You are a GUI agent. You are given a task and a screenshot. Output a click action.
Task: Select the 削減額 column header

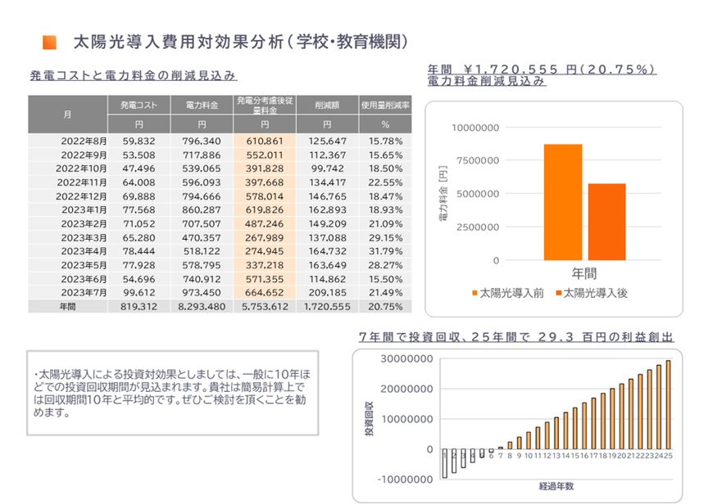[x=326, y=106]
